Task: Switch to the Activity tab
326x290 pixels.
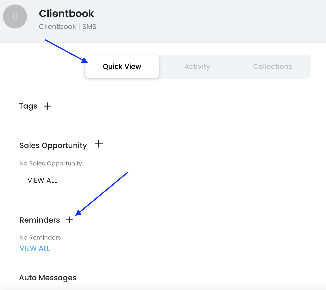Action: click(x=197, y=67)
